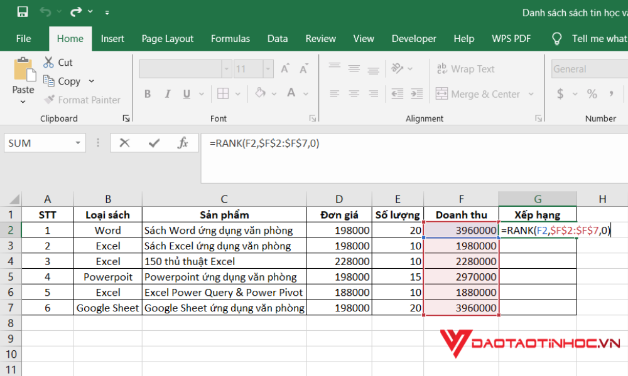Viewport: 628px width, 376px height.
Task: Cancel the formula with X icon
Action: 124,143
